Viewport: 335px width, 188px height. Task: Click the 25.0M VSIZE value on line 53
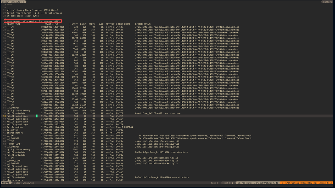click(75, 99)
